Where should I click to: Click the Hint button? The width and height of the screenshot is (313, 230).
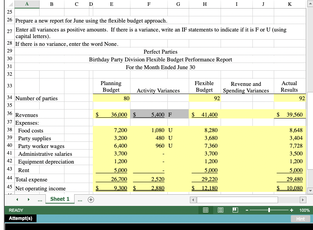point(300,218)
